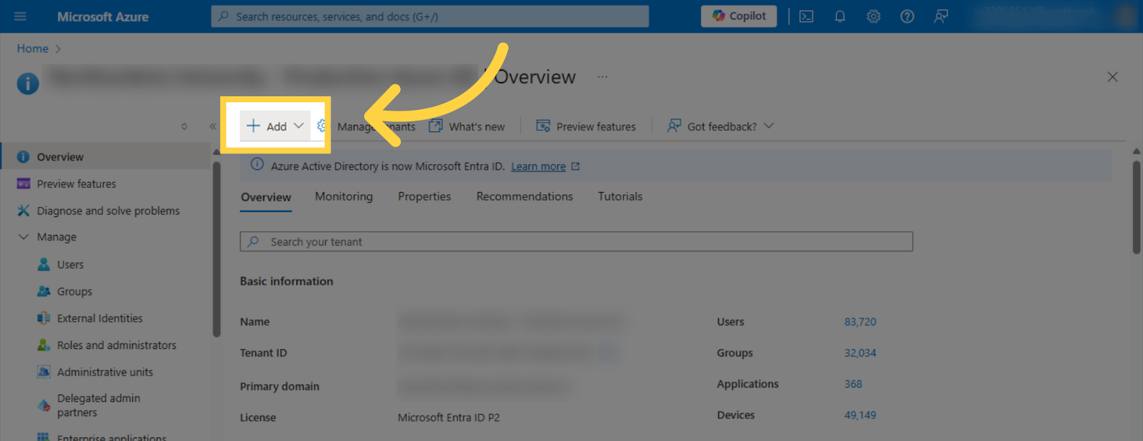Switch to Tutorials tab
This screenshot has height=441, width=1143.
tap(620, 196)
